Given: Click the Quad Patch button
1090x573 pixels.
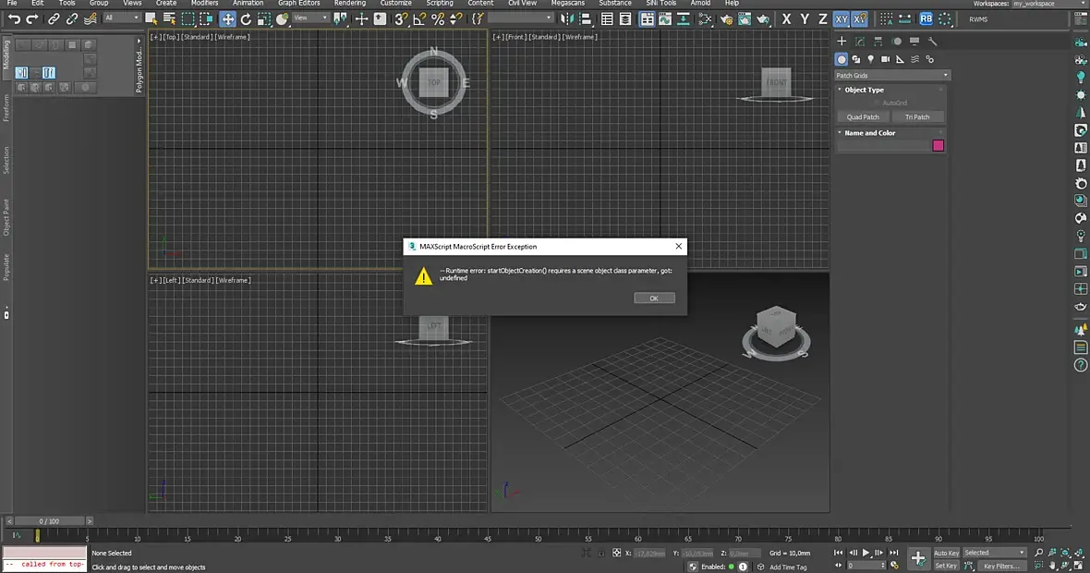Looking at the screenshot, I should pyautogui.click(x=863, y=116).
